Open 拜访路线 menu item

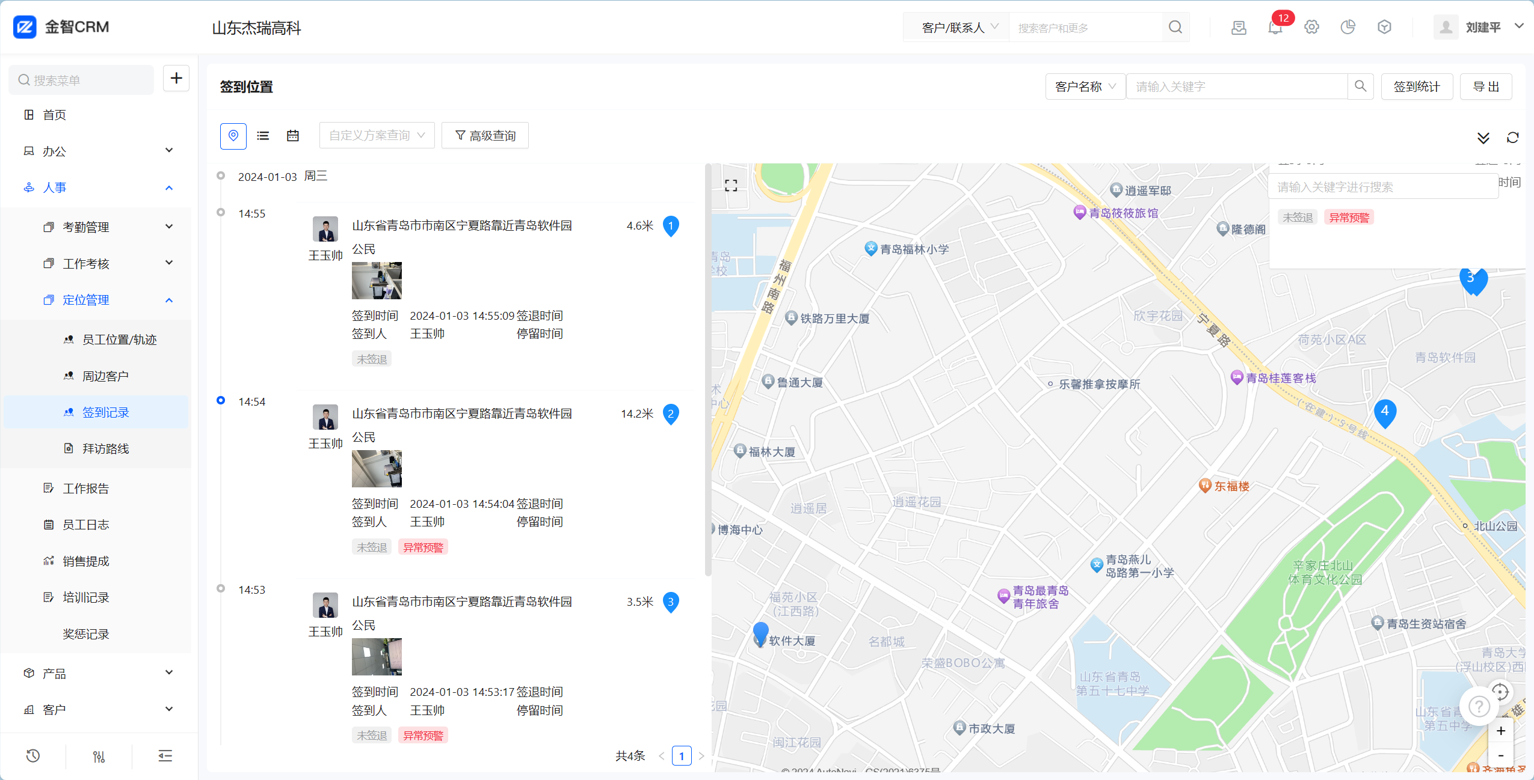(x=105, y=449)
